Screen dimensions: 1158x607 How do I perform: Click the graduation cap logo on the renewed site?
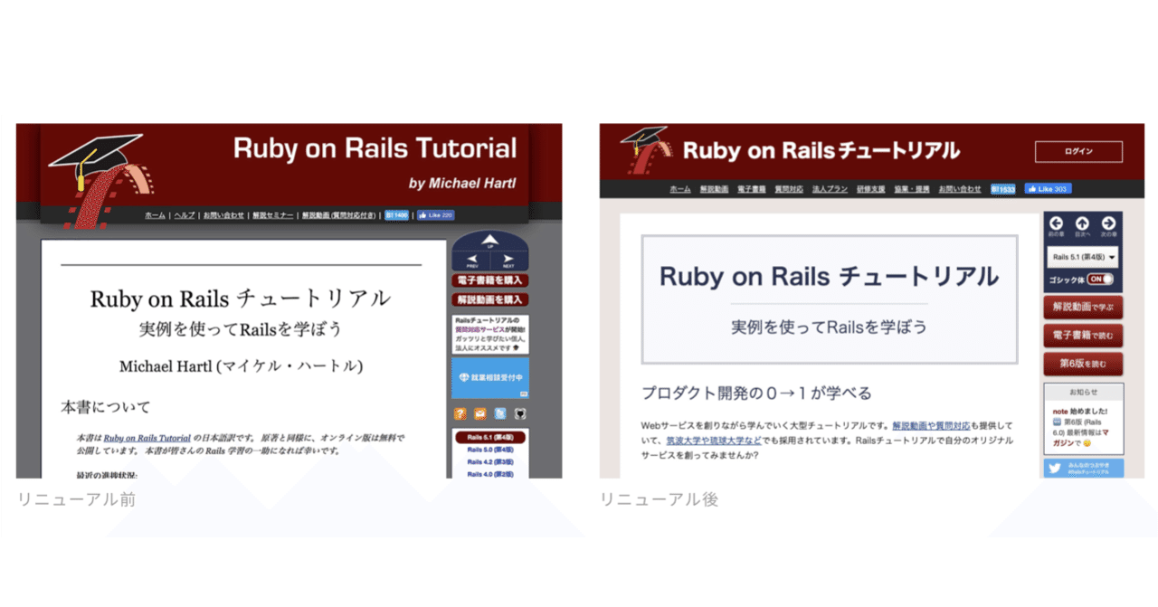[x=645, y=149]
